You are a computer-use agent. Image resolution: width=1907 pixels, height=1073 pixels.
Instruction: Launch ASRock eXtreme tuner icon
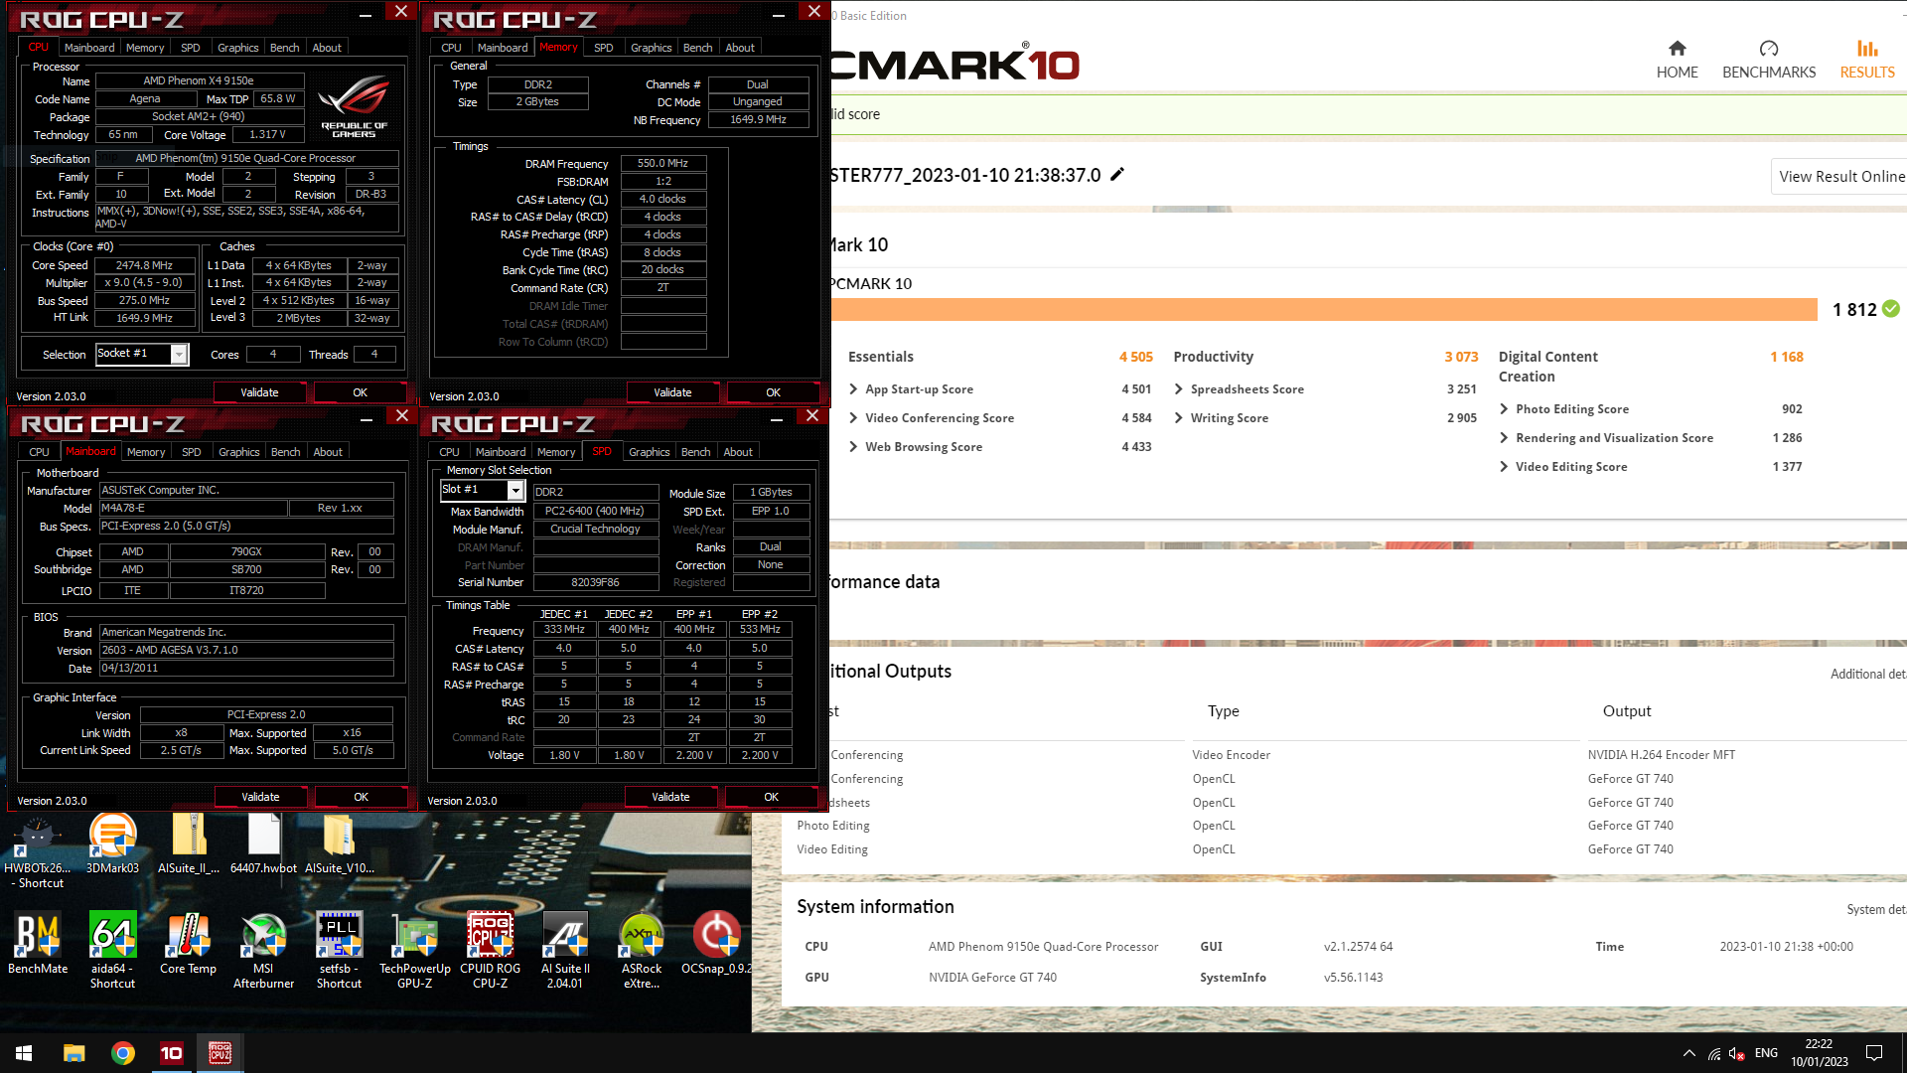tap(641, 951)
